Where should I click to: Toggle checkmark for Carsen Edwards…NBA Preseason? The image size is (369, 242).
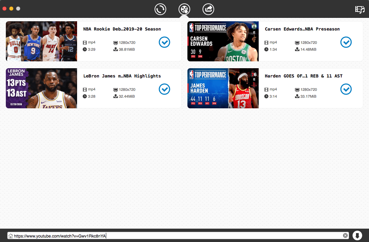pos(346,43)
